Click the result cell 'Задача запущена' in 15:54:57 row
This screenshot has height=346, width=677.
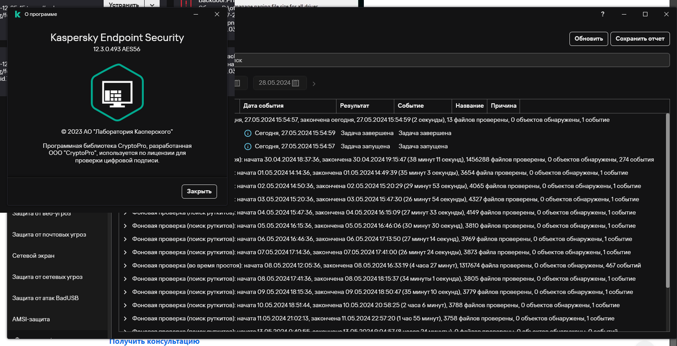(364, 146)
